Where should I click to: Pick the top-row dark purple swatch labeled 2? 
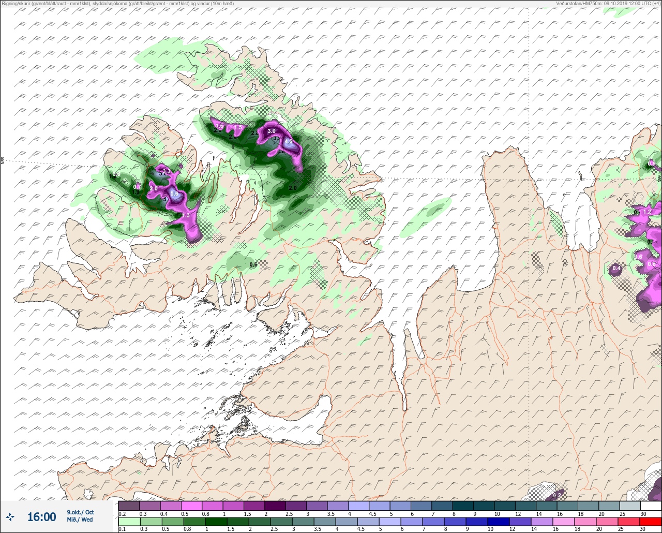(275, 506)
